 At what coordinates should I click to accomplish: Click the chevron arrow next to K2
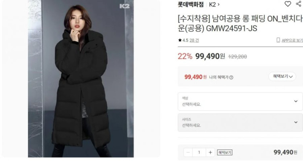point(218,4)
